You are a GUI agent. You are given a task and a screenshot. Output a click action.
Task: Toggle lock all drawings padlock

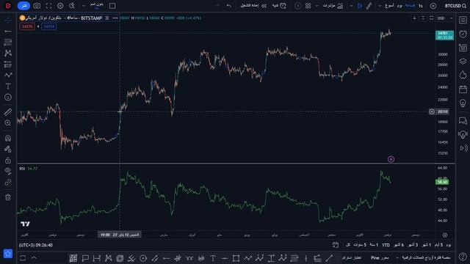pos(8,160)
